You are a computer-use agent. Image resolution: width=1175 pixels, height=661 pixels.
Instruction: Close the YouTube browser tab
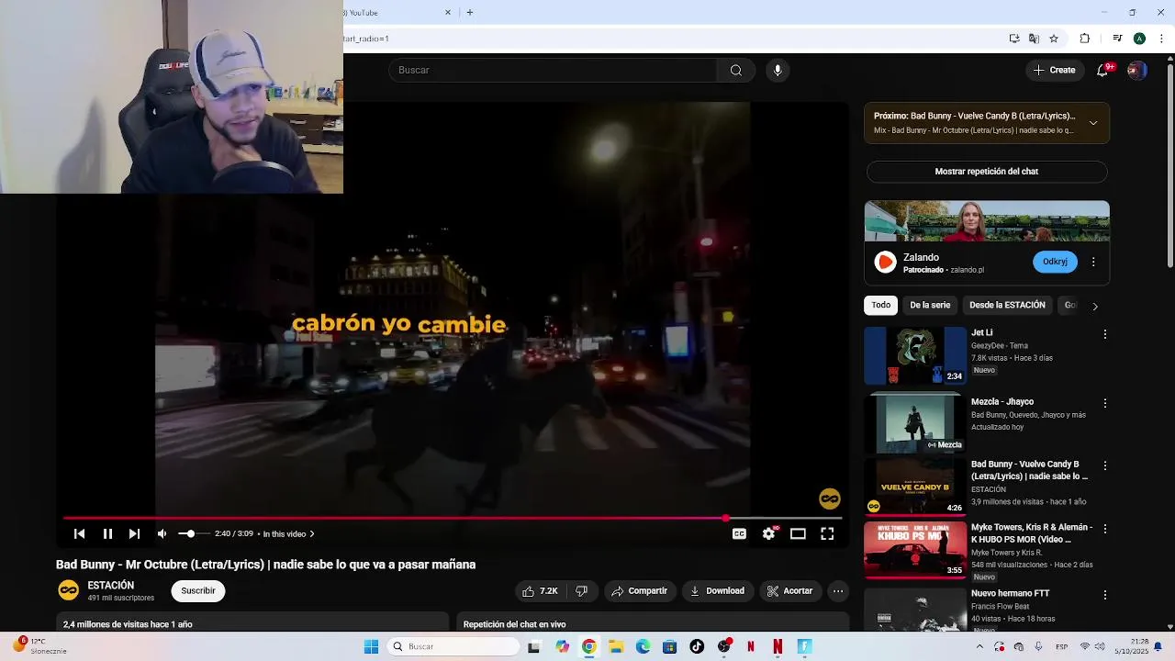(x=448, y=13)
